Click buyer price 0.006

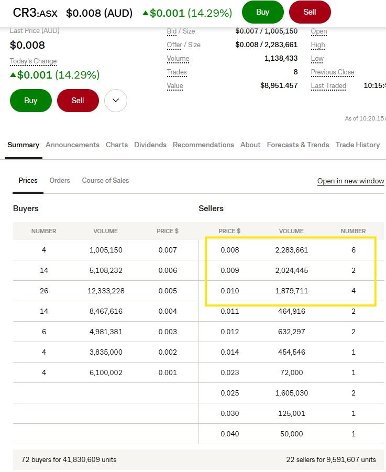point(168,270)
